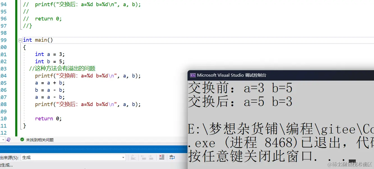Open the small dropdown beside the health indicator
Image resolution: width=374 pixels, height=169 pixels.
(x=3, y=140)
